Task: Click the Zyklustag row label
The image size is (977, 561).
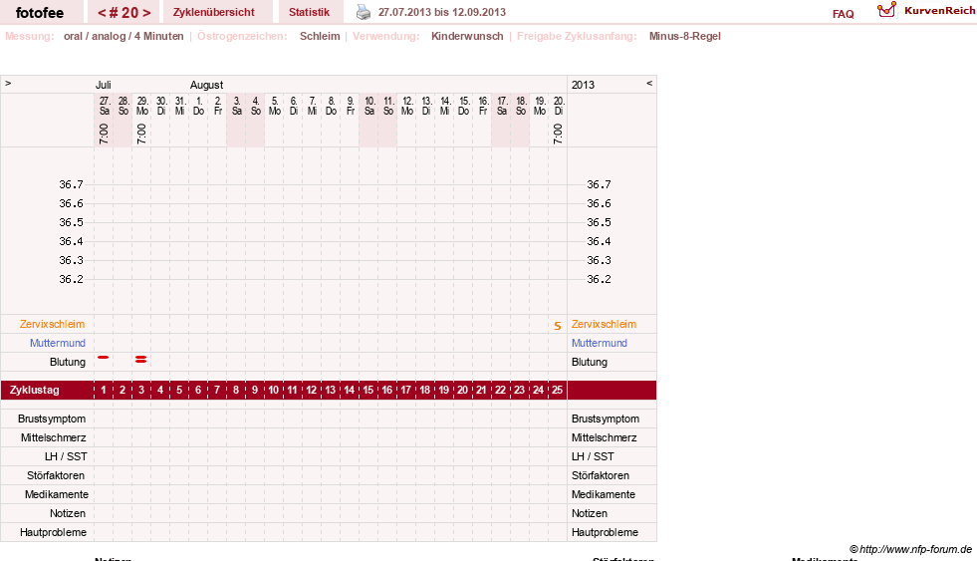Action: (x=34, y=391)
